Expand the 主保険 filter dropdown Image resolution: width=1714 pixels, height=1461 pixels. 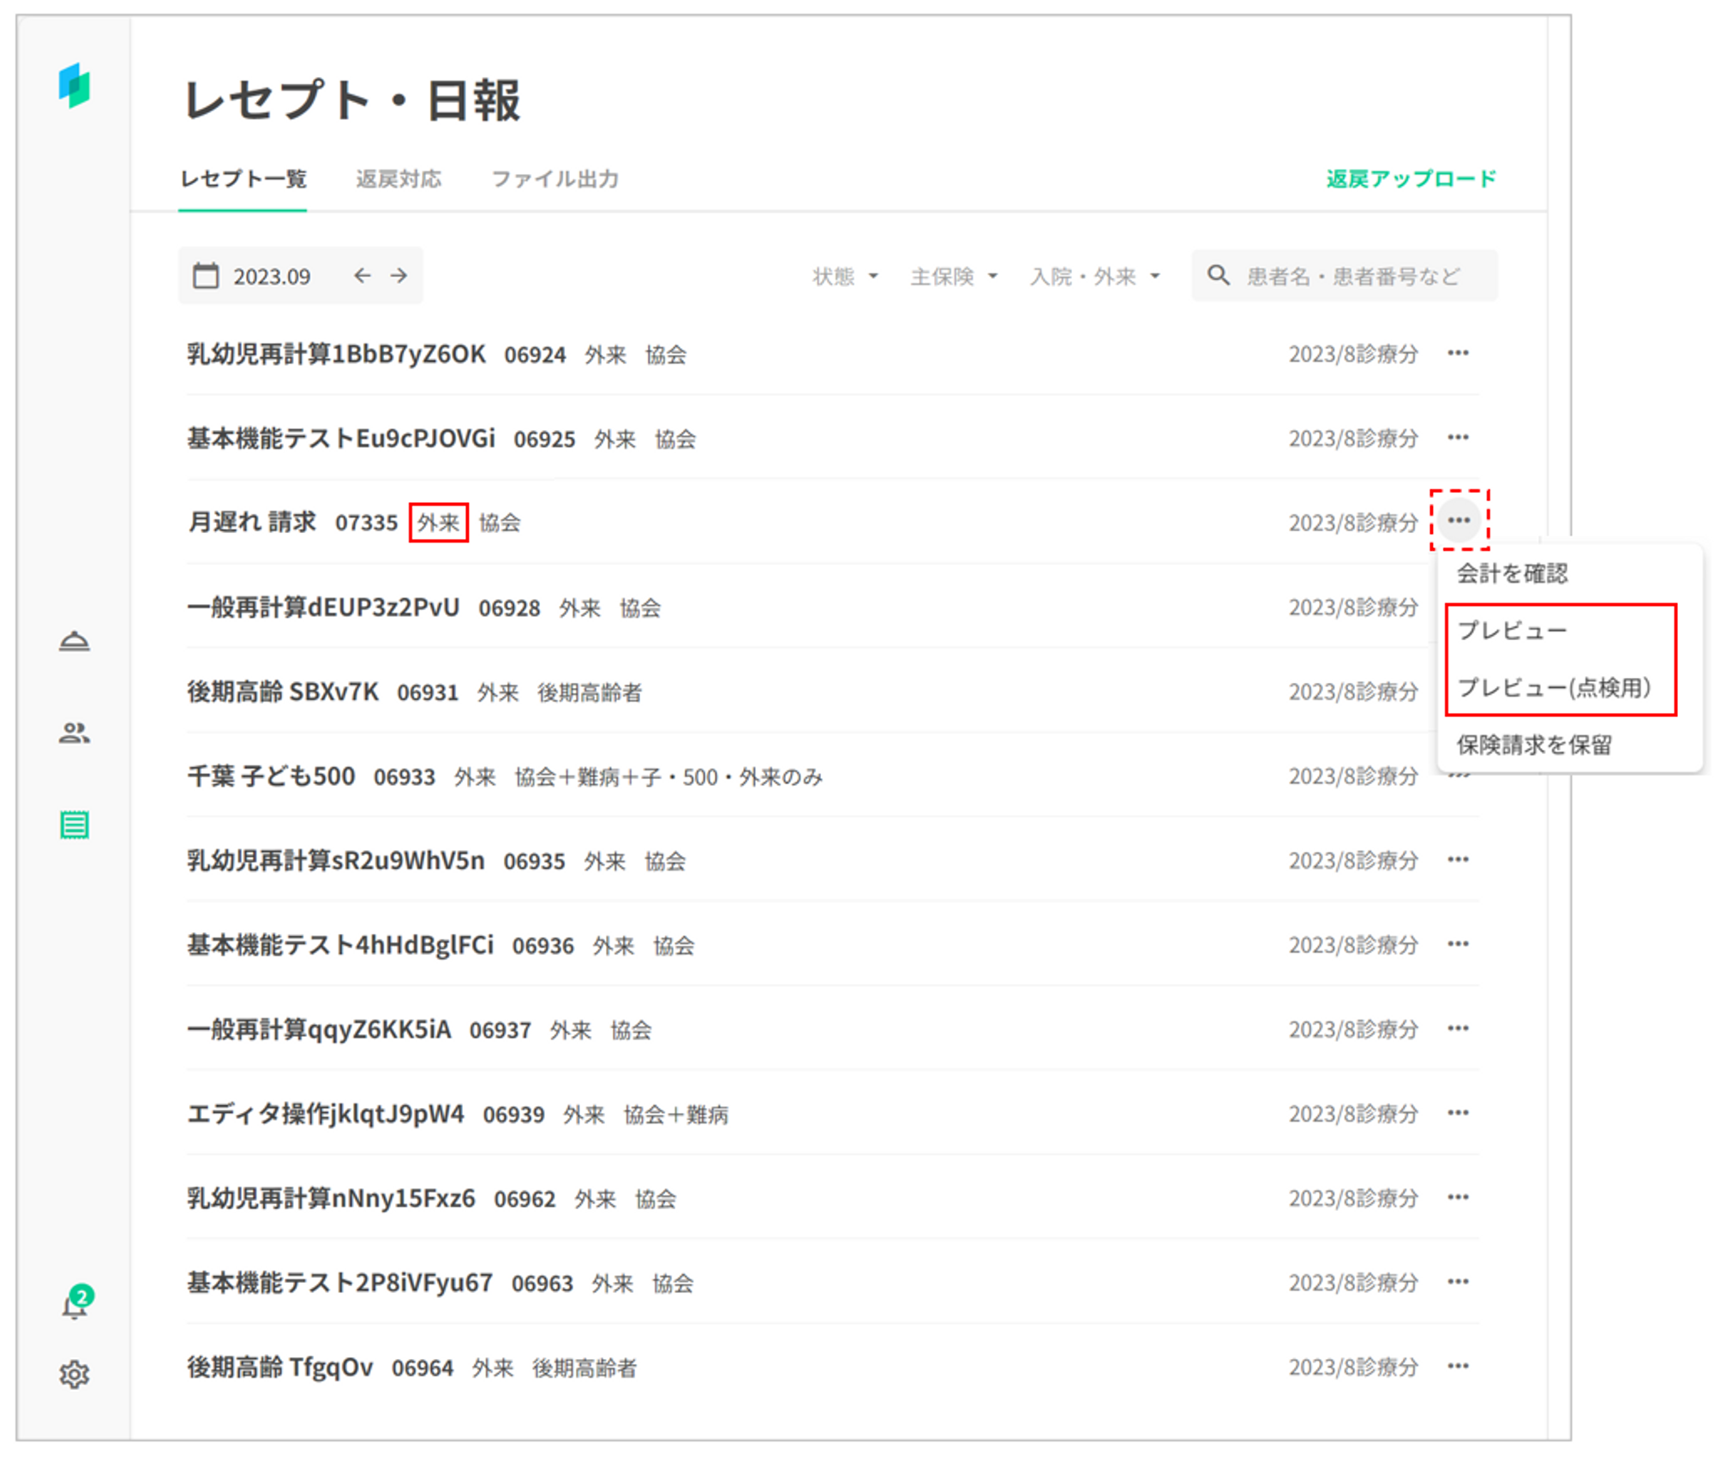coord(953,276)
